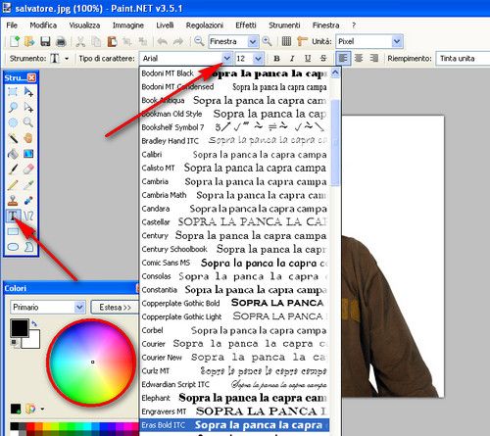Click the black primary color swatch

(x=19, y=327)
